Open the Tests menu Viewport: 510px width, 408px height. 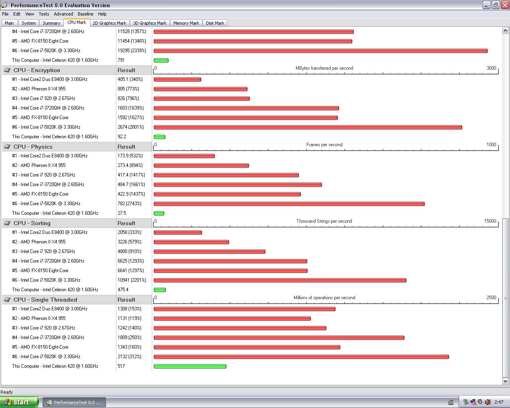click(x=44, y=14)
